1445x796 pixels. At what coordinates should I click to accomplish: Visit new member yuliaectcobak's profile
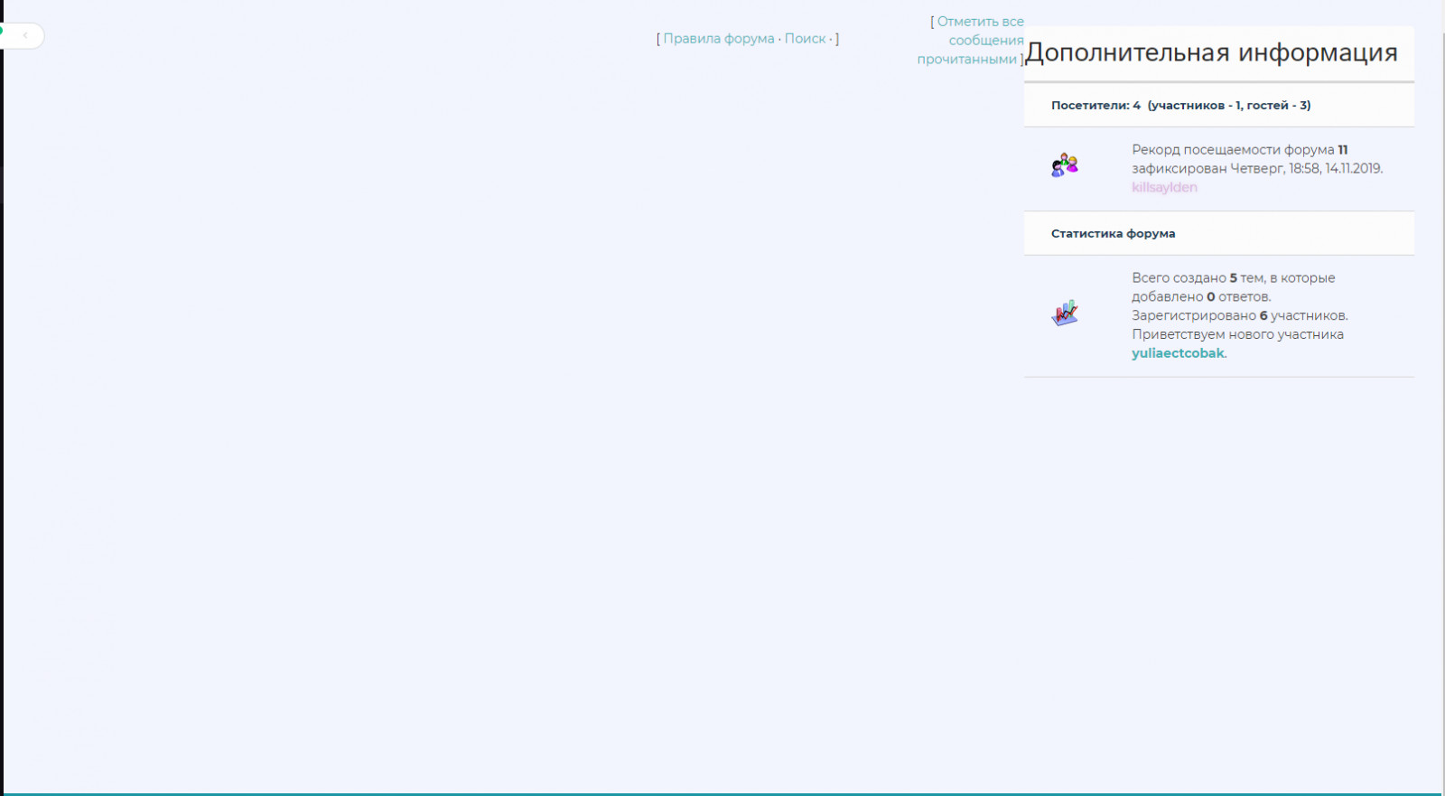[1178, 353]
